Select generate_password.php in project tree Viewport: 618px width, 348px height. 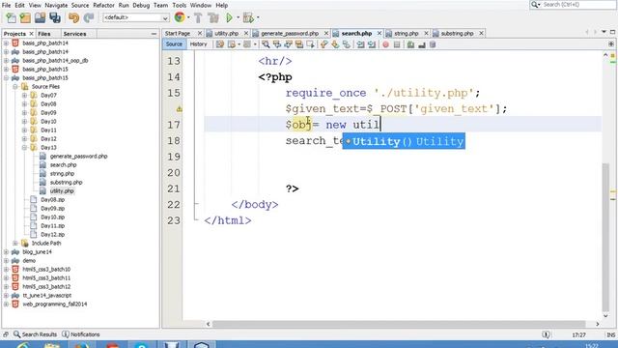tap(78, 157)
